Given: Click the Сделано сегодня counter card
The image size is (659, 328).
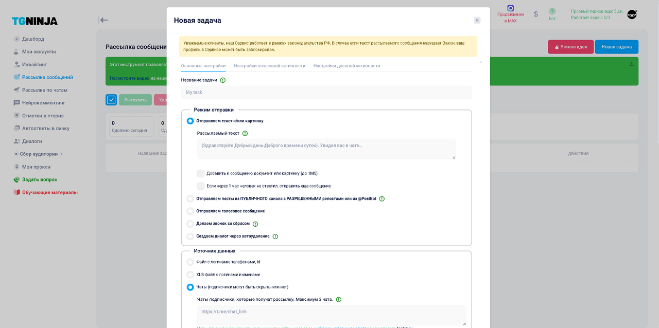Looking at the screenshot, I should click(131, 126).
